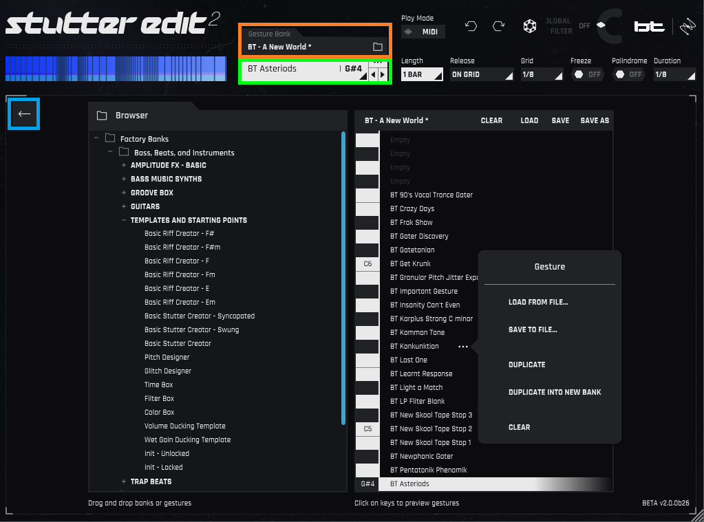Choose CLEAR in Gesture menu
This screenshot has height=522, width=704.
coord(519,427)
